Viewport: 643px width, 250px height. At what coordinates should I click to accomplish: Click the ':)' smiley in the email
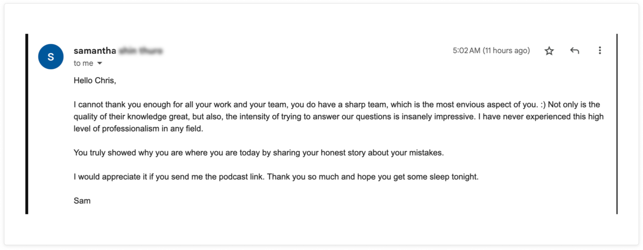coord(543,104)
